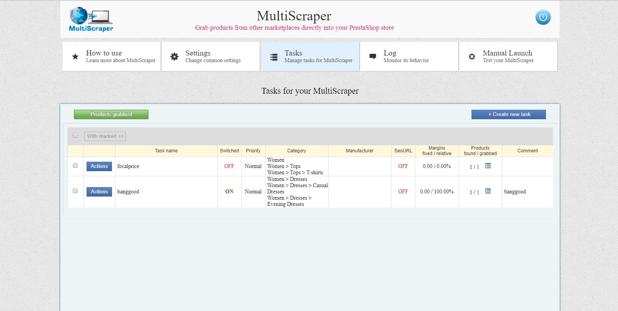Click the Comment column header
The height and width of the screenshot is (311, 618).
(x=528, y=151)
